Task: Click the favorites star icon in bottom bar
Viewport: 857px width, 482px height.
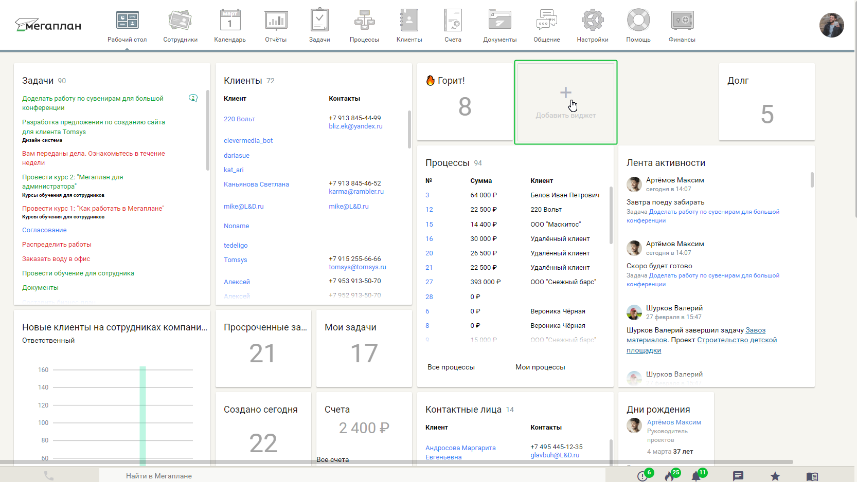Action: pos(775,476)
